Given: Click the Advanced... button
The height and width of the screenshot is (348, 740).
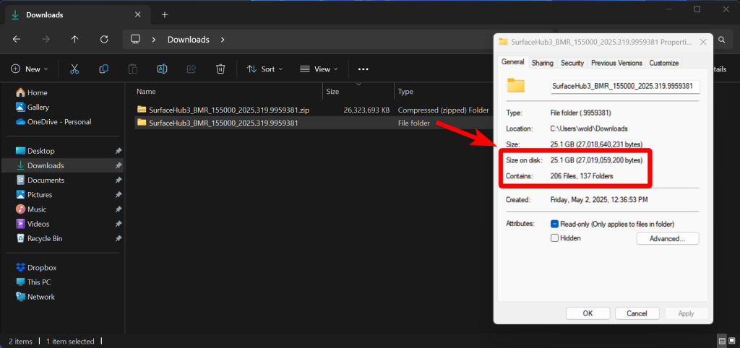Looking at the screenshot, I should [x=667, y=238].
